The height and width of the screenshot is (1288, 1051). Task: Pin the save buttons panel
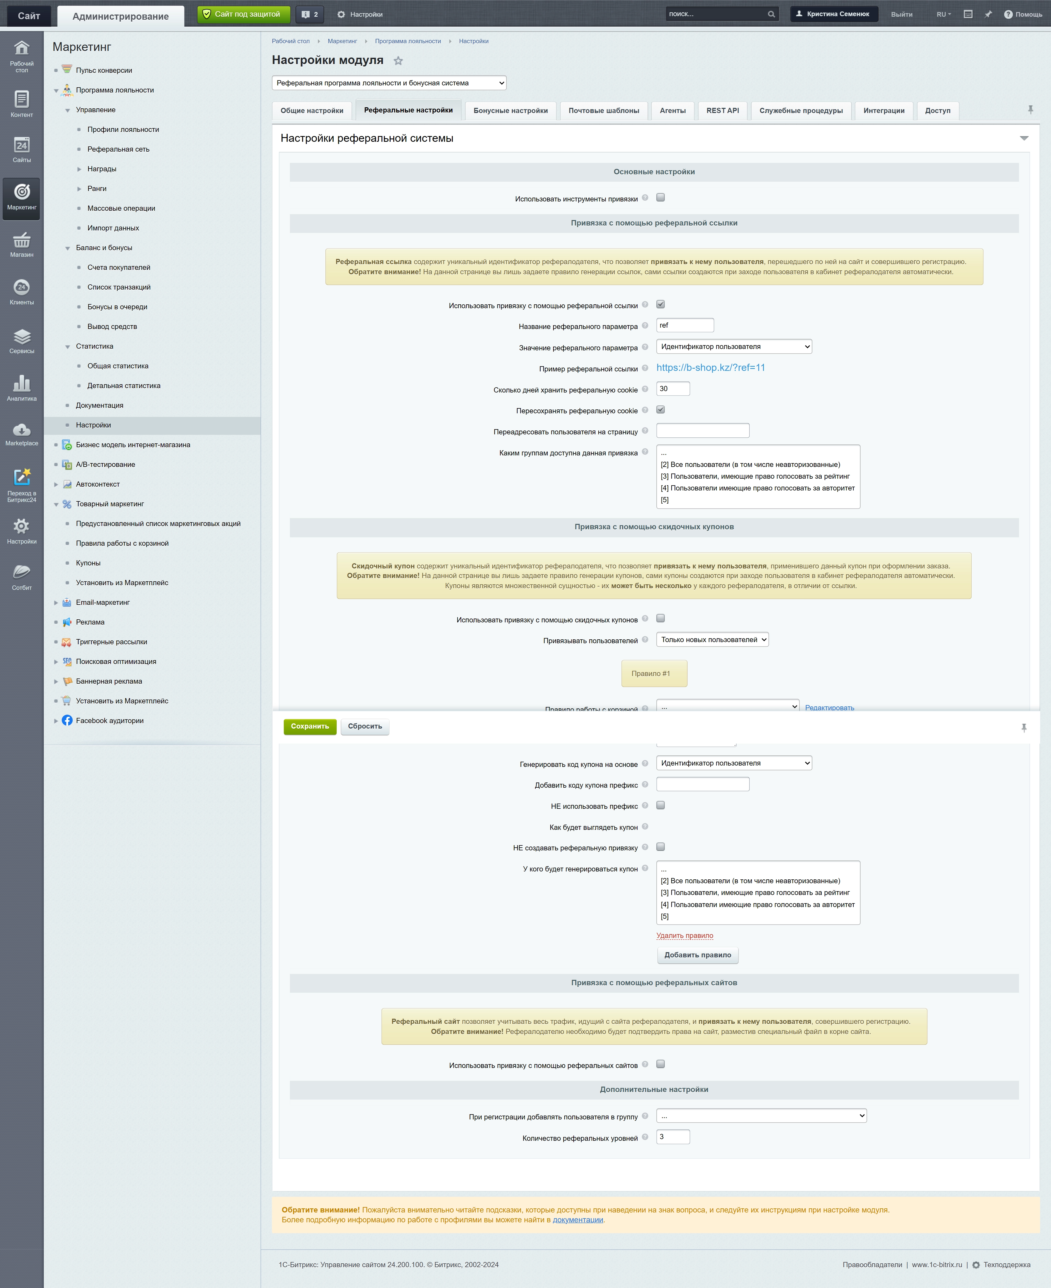point(1024,727)
